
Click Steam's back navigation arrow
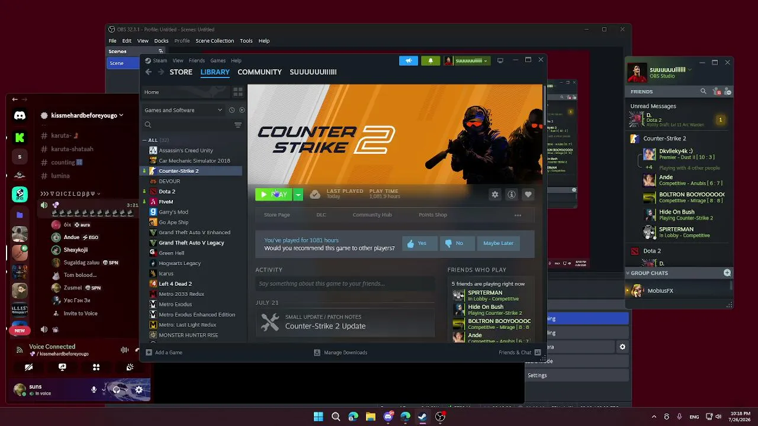coord(149,72)
